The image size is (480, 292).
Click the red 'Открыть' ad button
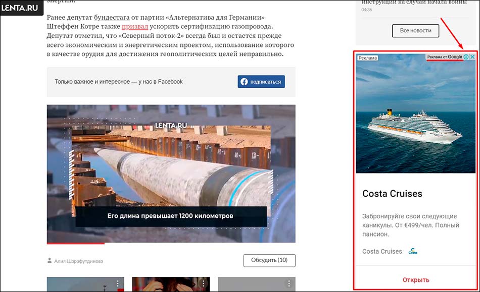click(416, 280)
